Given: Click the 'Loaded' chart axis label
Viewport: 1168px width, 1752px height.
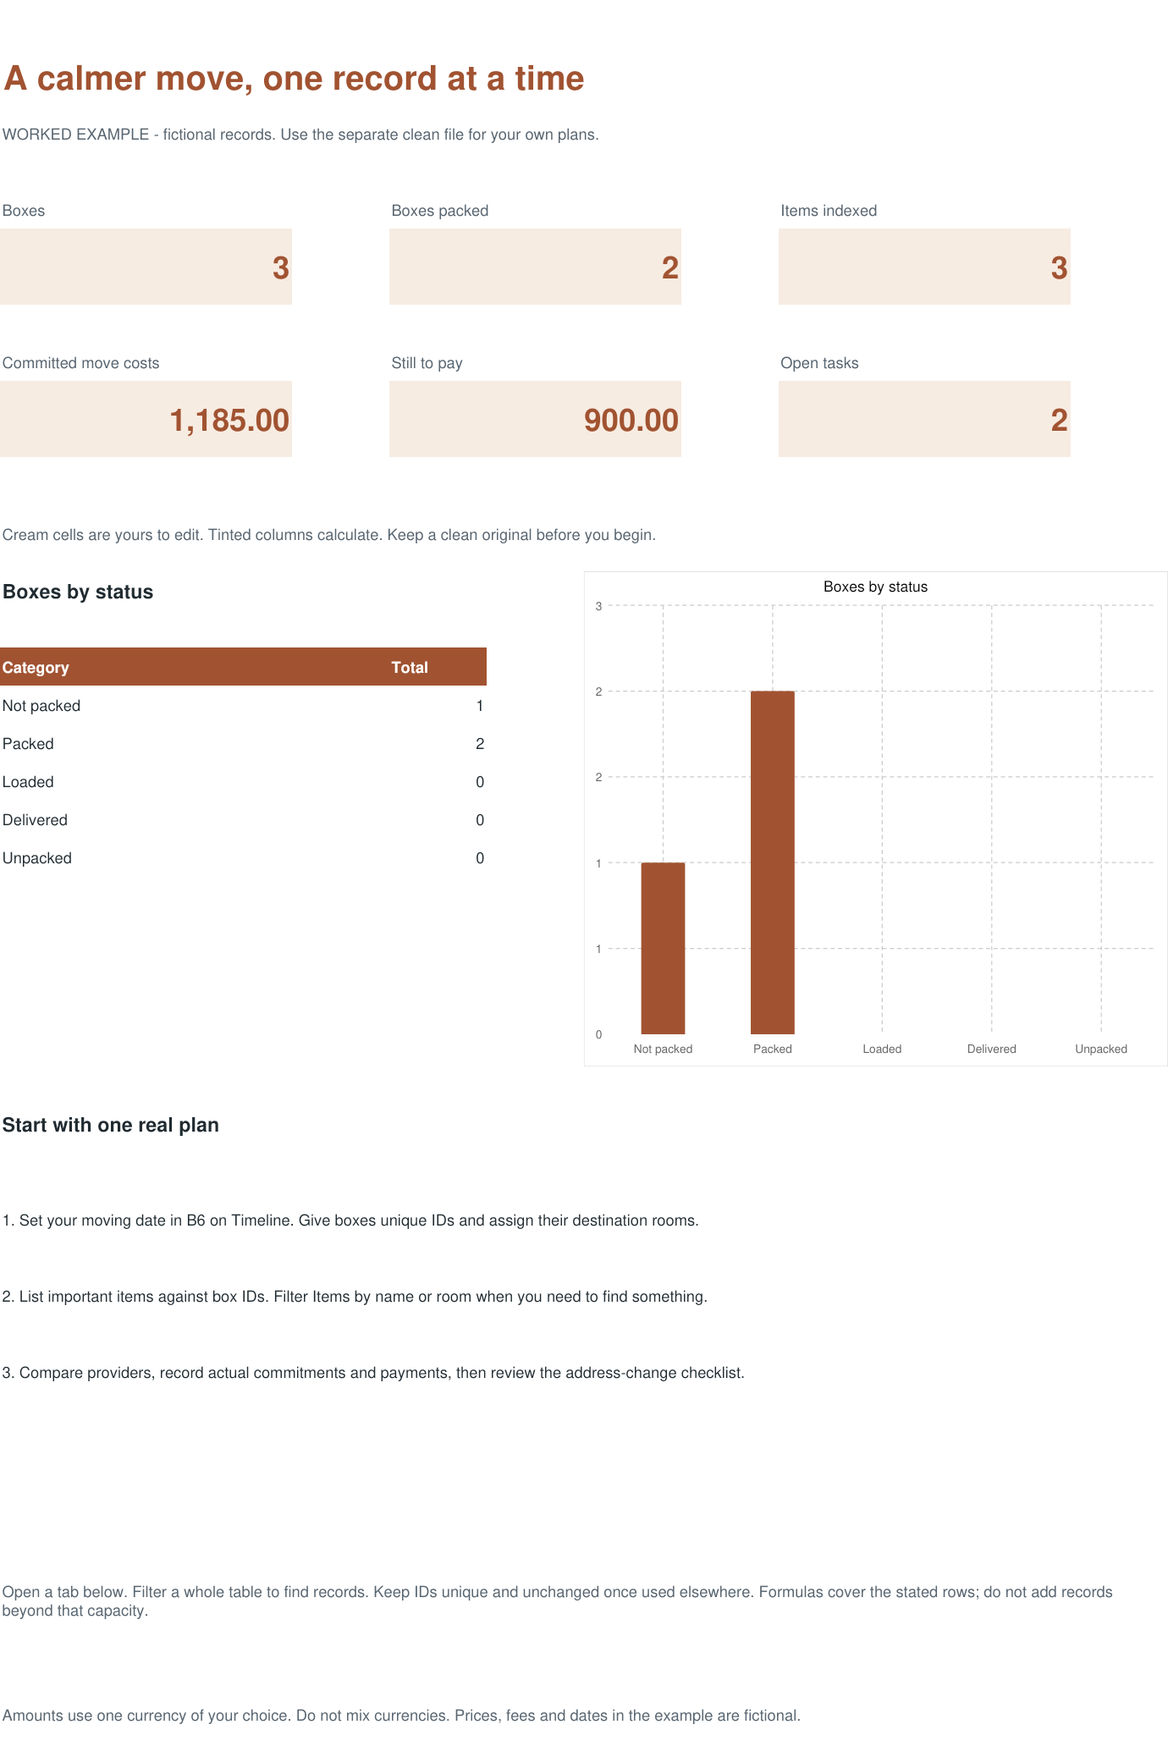Looking at the screenshot, I should [882, 1049].
